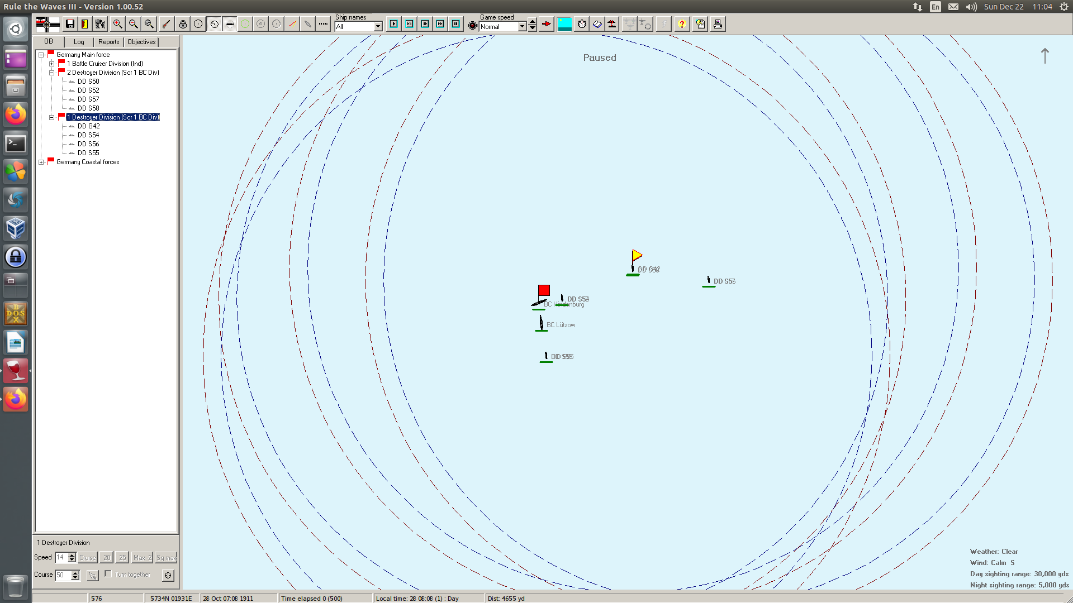1073x603 pixels.
Task: Open the Objectives tab
Action: (x=141, y=42)
